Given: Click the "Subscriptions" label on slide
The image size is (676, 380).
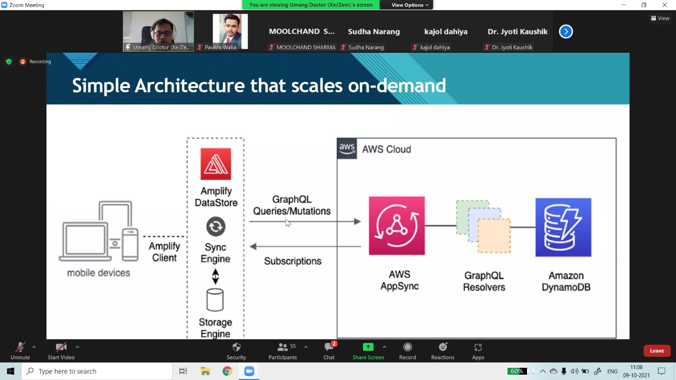Looking at the screenshot, I should [x=293, y=261].
